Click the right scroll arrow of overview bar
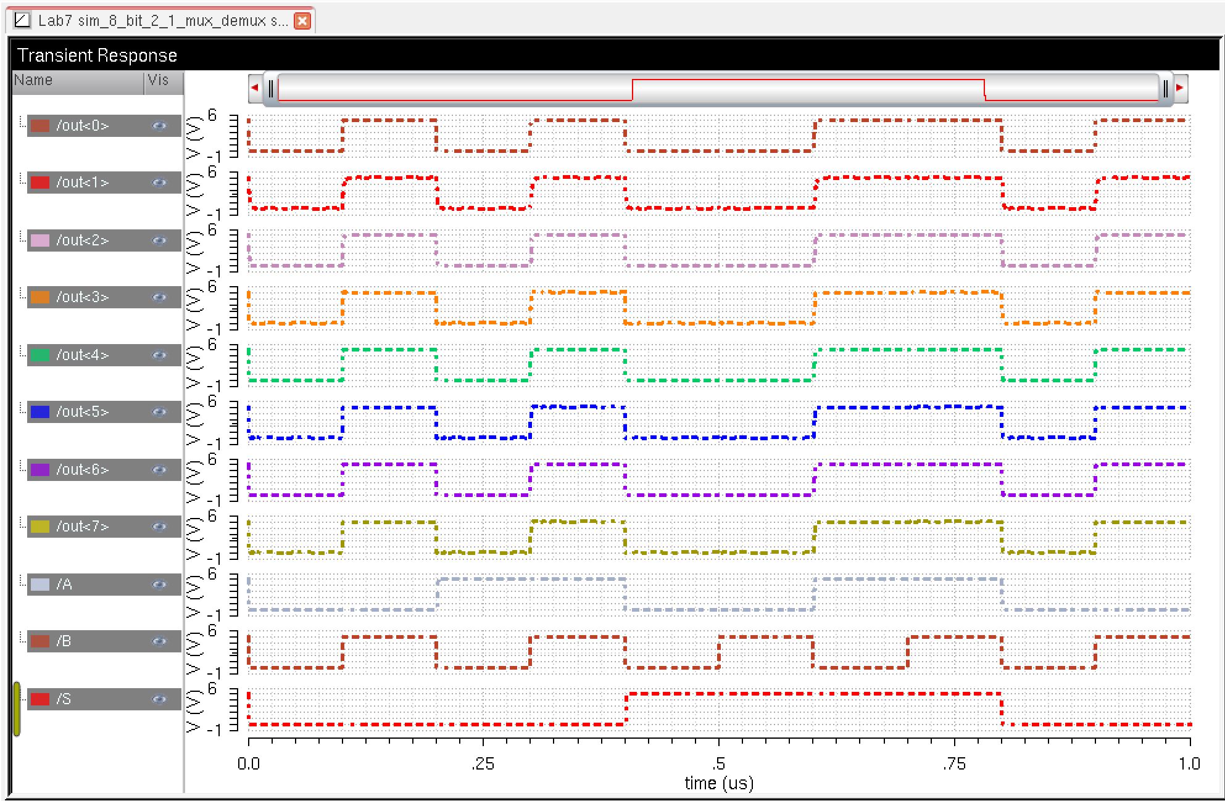 coord(1180,88)
